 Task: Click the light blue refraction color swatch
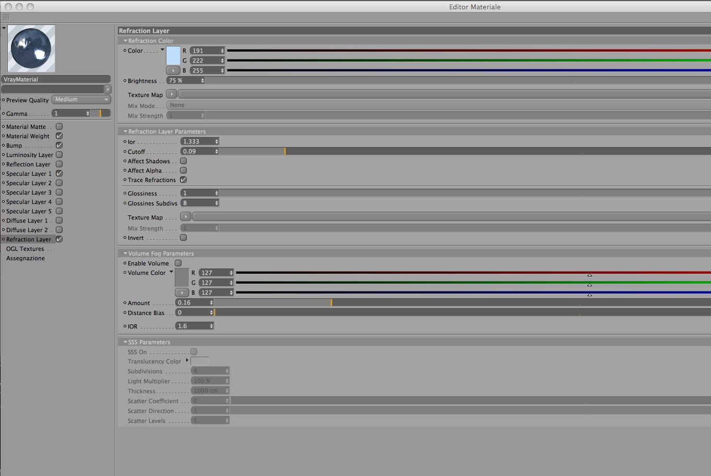point(173,56)
